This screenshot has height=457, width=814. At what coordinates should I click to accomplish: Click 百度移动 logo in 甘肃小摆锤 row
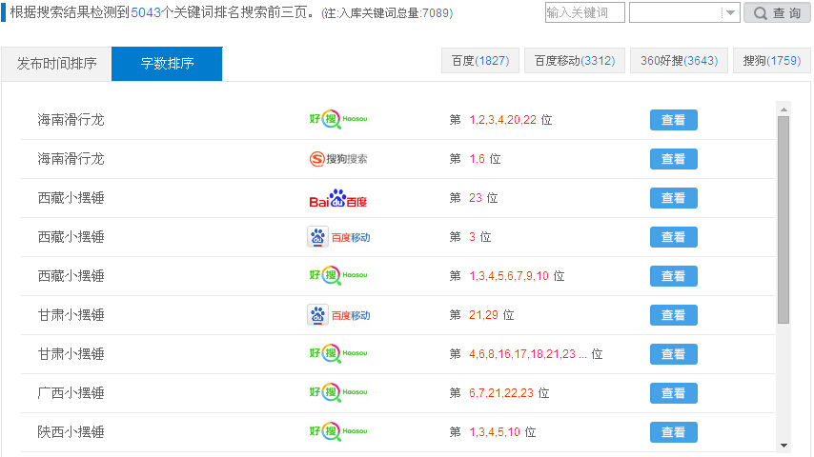click(x=338, y=315)
